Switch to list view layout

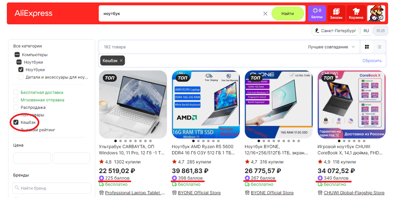[379, 47]
